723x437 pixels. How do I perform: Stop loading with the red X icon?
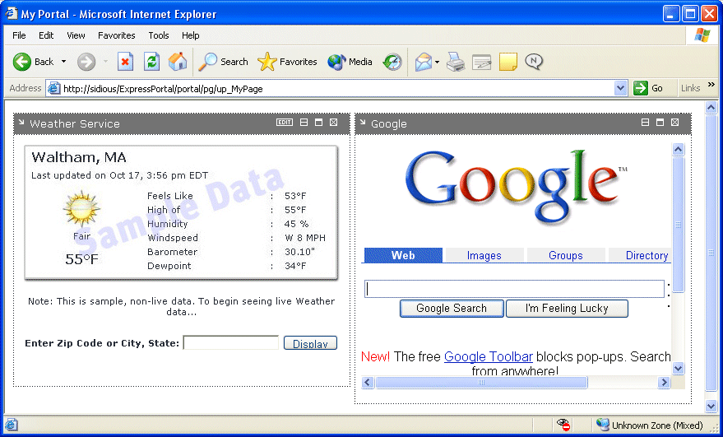pos(125,62)
